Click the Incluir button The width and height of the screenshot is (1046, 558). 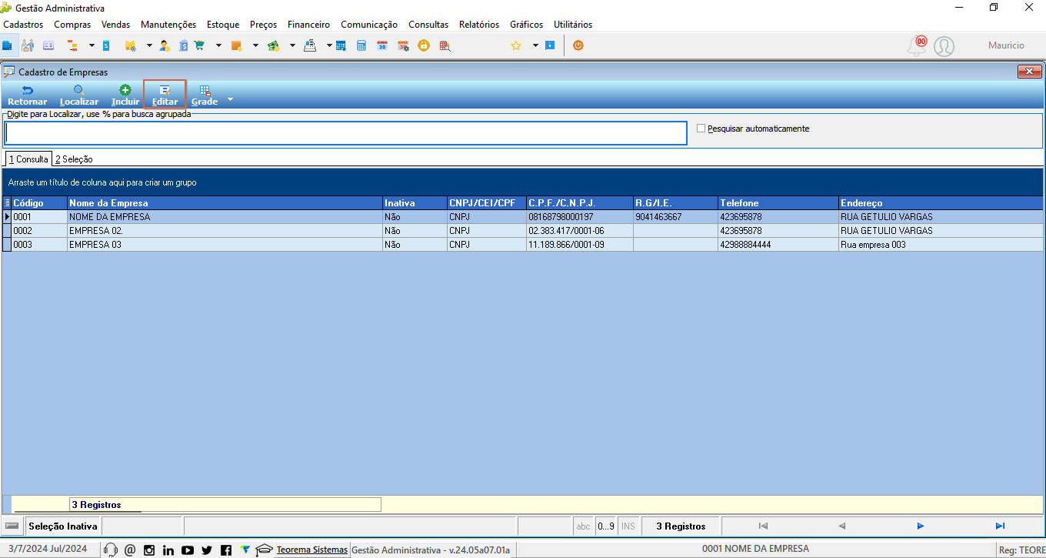coord(125,95)
